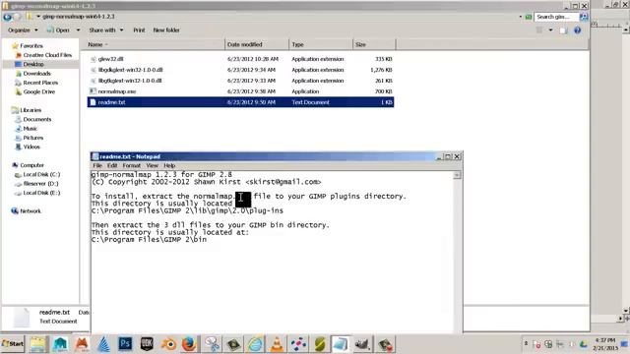630x354 pixels.
Task: Sort by Date modified column header
Action: pyautogui.click(x=257, y=44)
